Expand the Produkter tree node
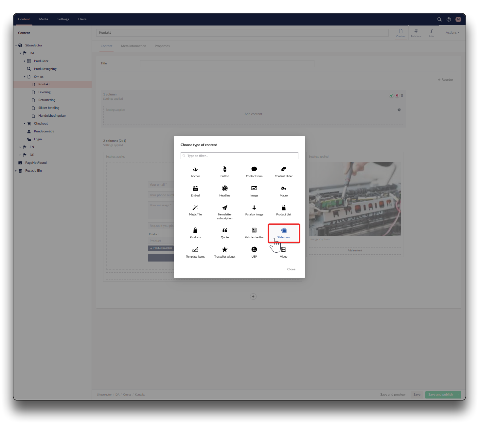Screen dimensions: 479x424 click(25, 61)
